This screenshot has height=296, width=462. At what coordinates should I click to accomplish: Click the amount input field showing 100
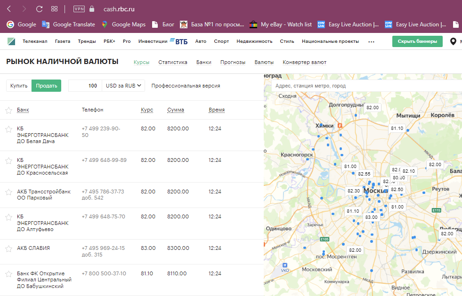85,86
